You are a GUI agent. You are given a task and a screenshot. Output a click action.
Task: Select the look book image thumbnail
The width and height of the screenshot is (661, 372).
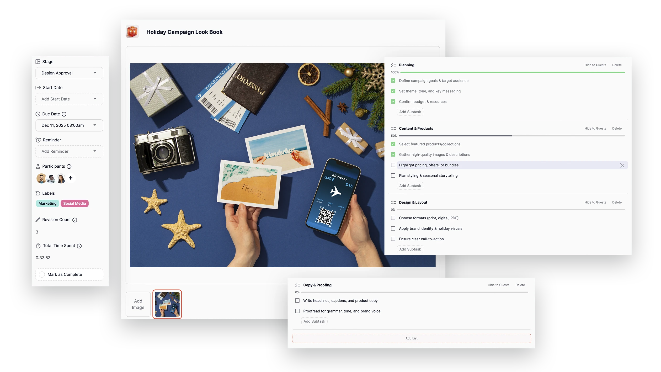tap(167, 304)
